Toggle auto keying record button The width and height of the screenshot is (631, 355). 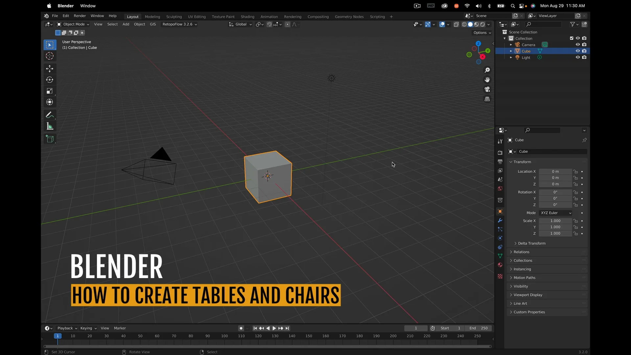pyautogui.click(x=241, y=328)
